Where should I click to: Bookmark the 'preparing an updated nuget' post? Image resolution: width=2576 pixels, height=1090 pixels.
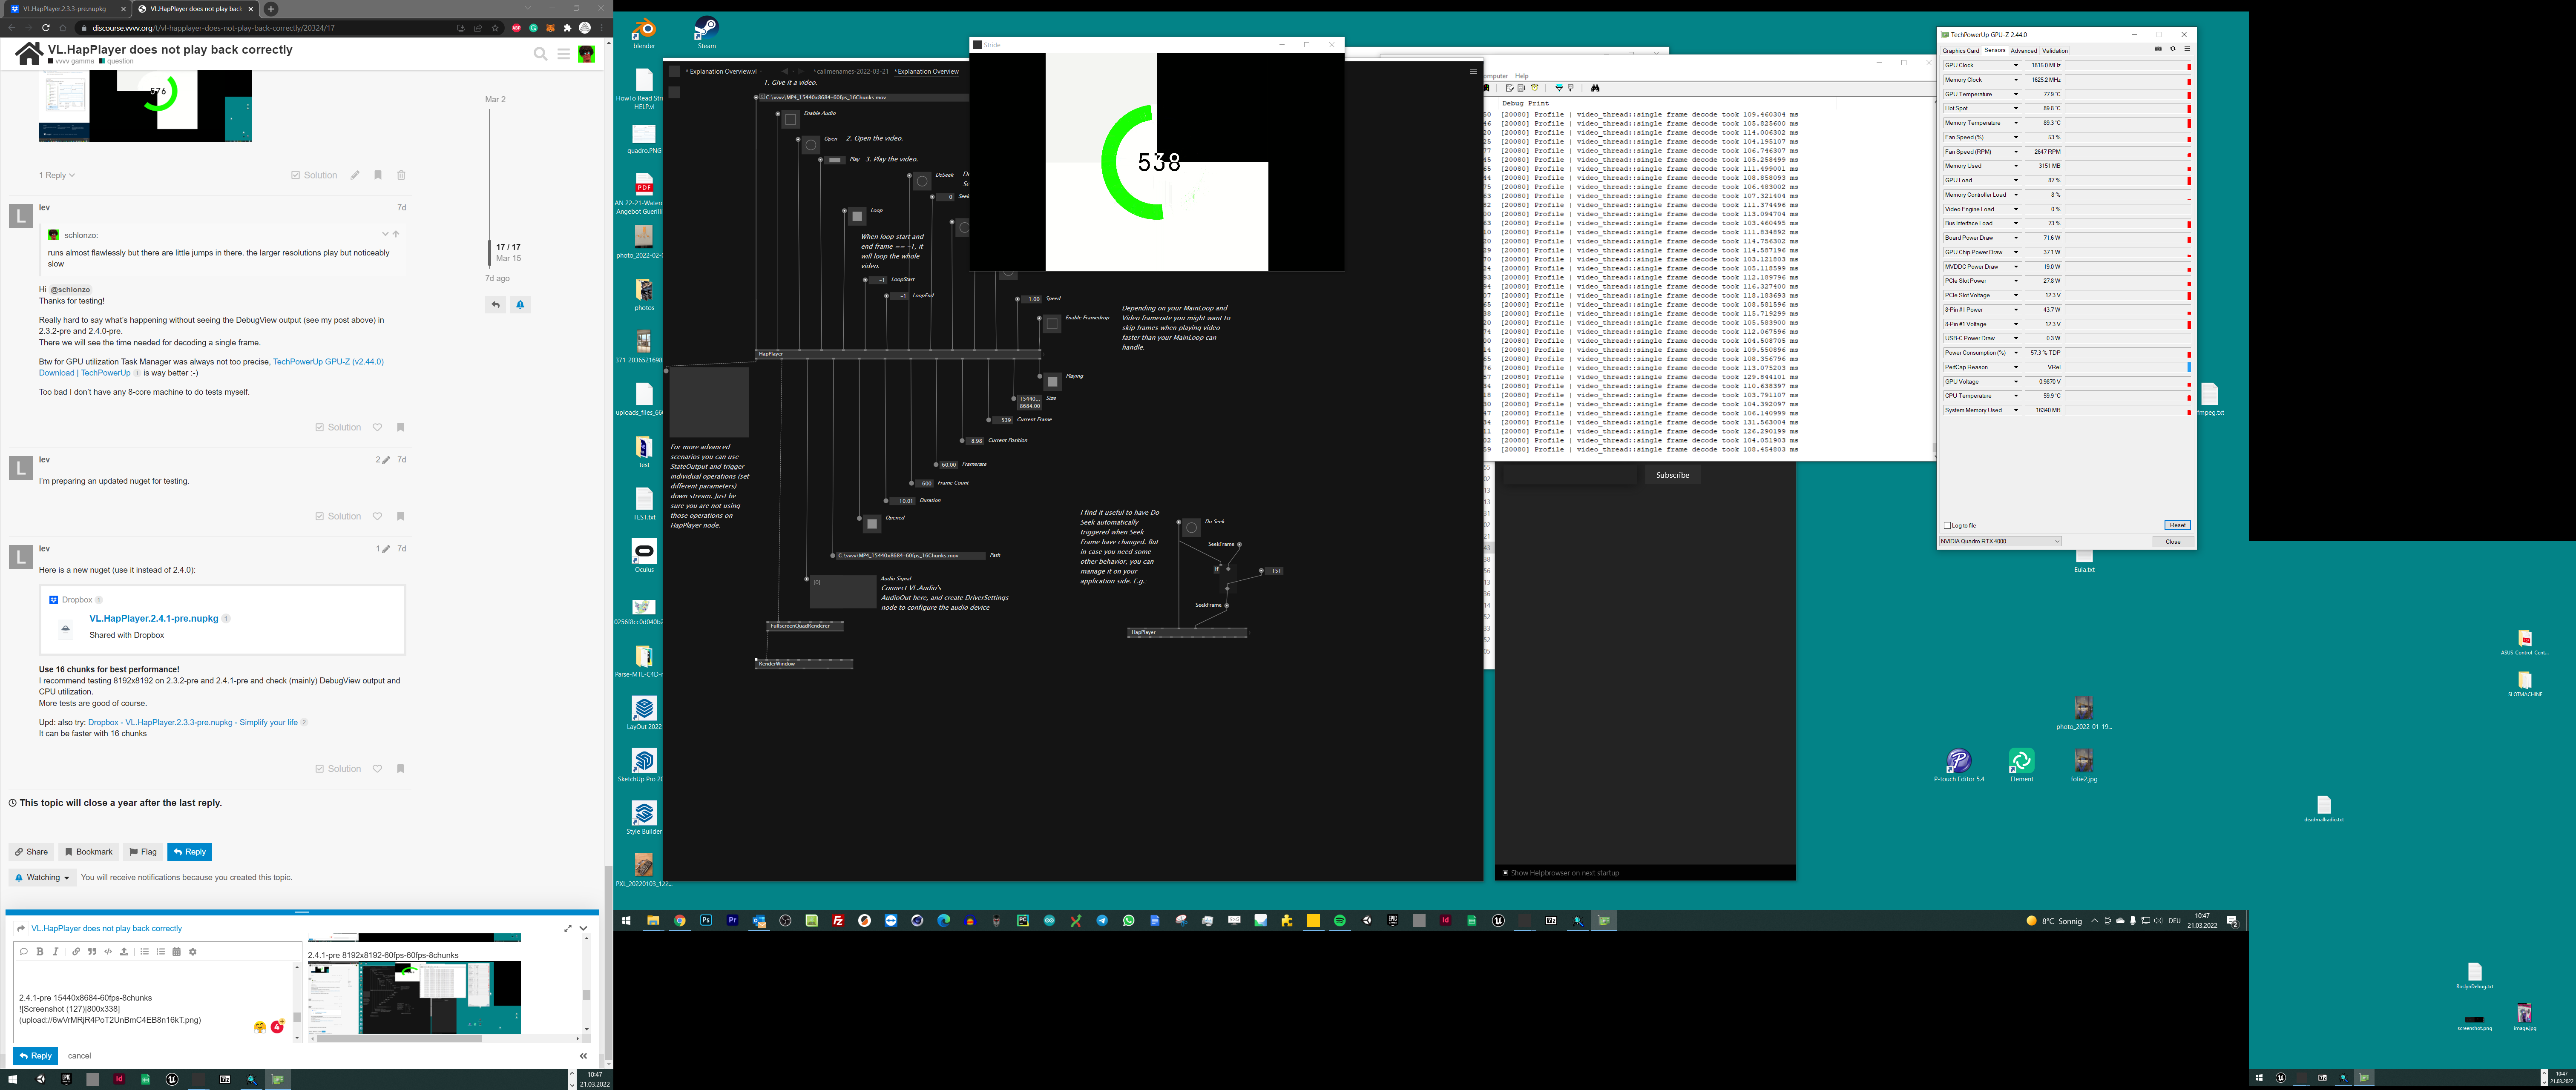tap(400, 516)
